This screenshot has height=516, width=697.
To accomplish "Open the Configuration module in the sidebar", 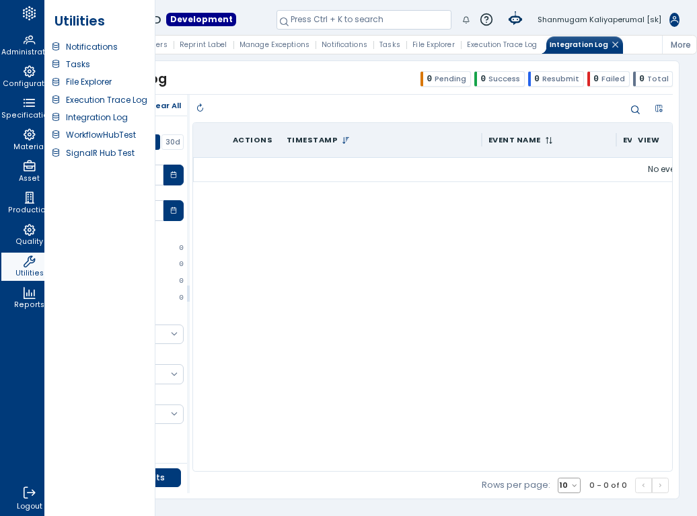I will pos(23,77).
